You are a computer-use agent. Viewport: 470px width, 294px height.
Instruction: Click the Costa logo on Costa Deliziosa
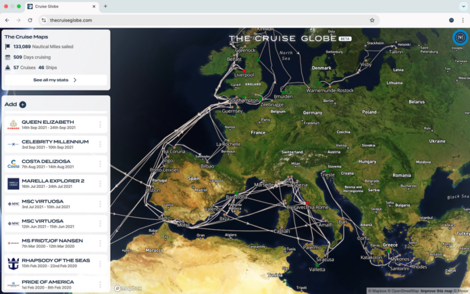pyautogui.click(x=13, y=164)
